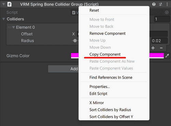Remove collider element with minus icon
Screen dimensions: 171x126
pos(161,48)
